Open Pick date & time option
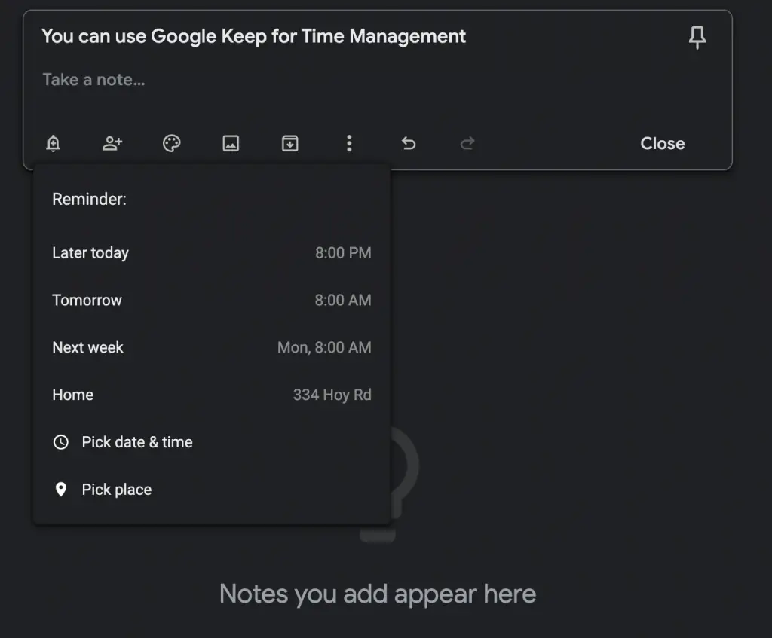 point(212,441)
